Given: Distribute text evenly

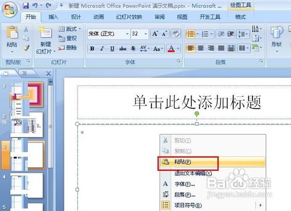Looking at the screenshot, I should coord(231,48).
